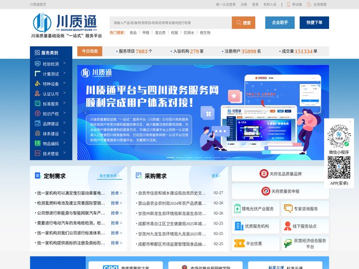Click the hot search keyword 甲醛
Screen dimensions: 359x269
[x=146, y=33]
